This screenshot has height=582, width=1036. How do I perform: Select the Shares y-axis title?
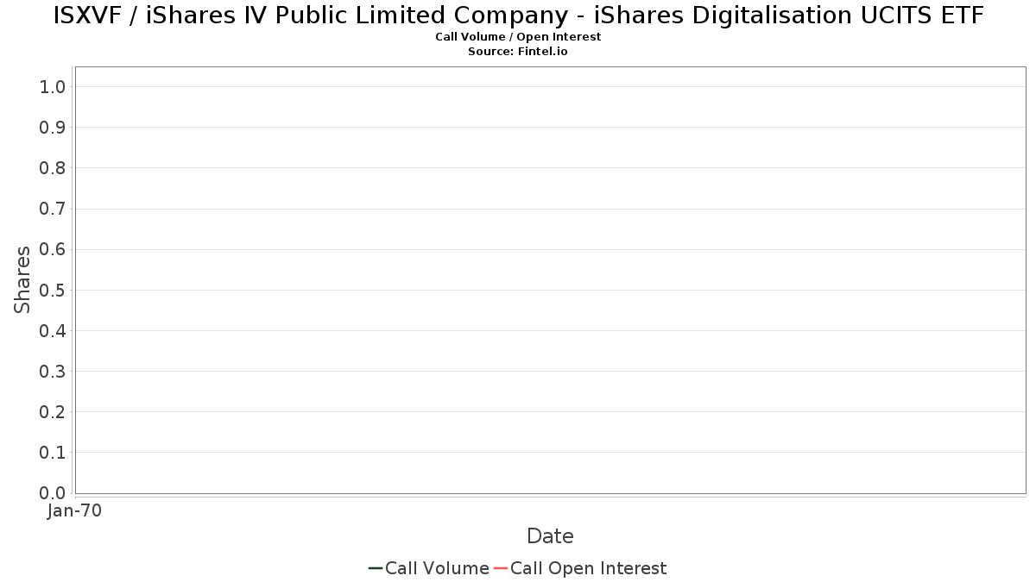tap(22, 279)
